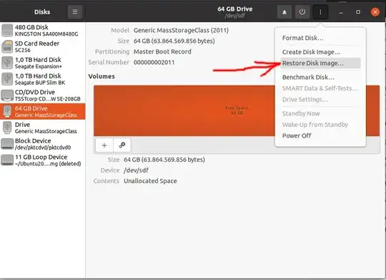Select Block Device /dev/pktcdvd/pktcdvd0

point(43,144)
